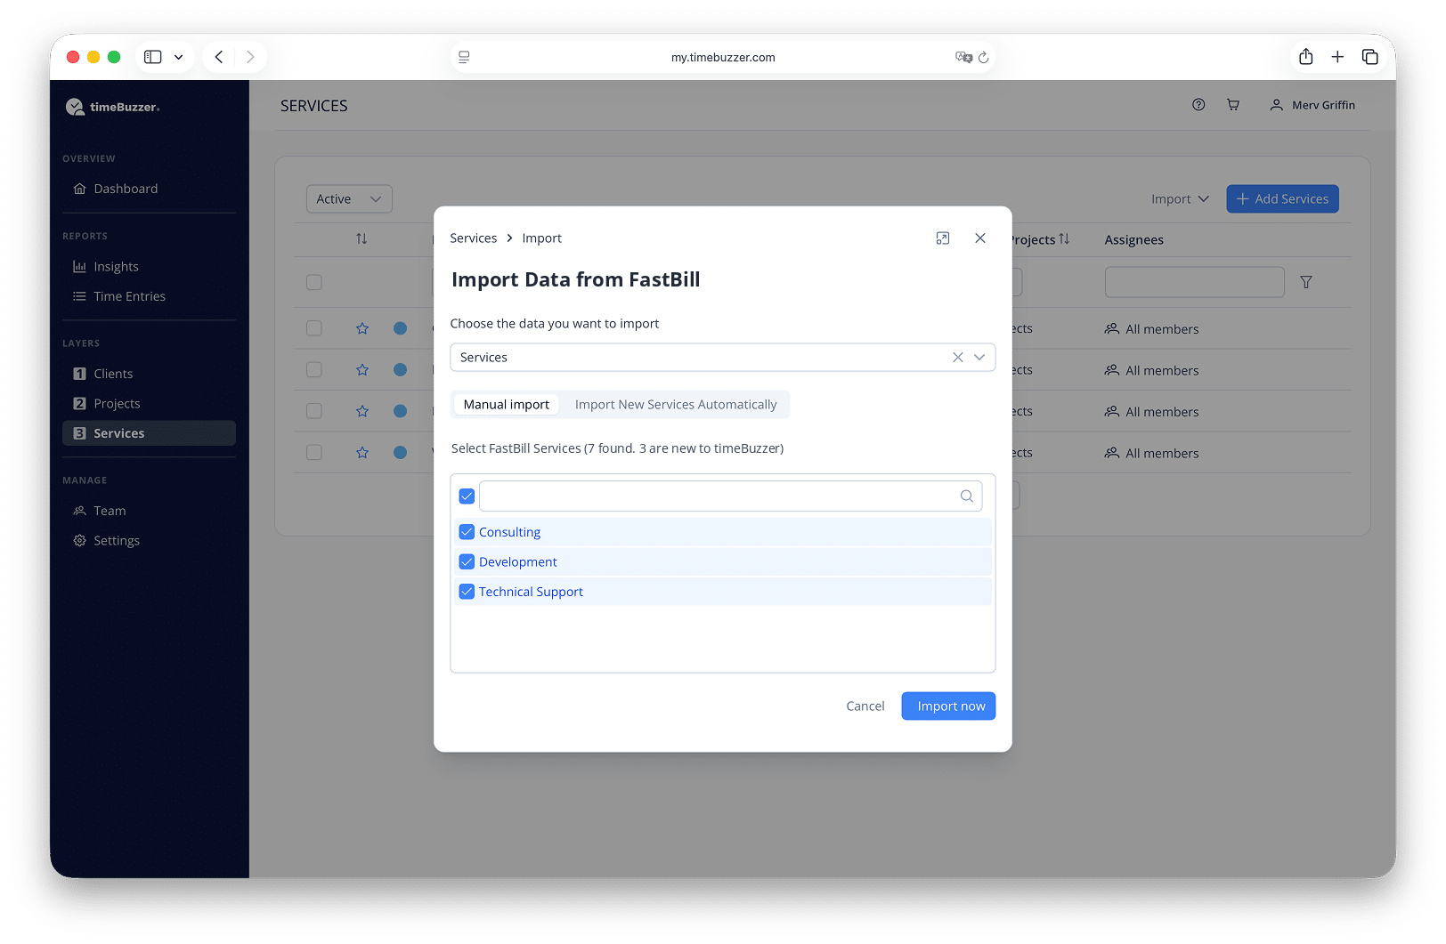Switch to Import New Services Automatically tab
Viewport: 1446px width, 944px height.
click(676, 405)
